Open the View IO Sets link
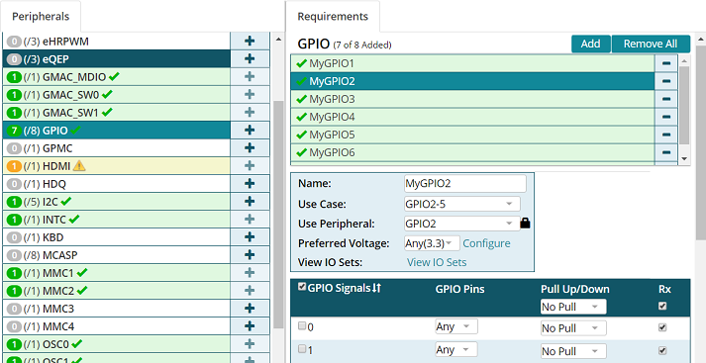This screenshot has height=363, width=706. click(x=437, y=262)
